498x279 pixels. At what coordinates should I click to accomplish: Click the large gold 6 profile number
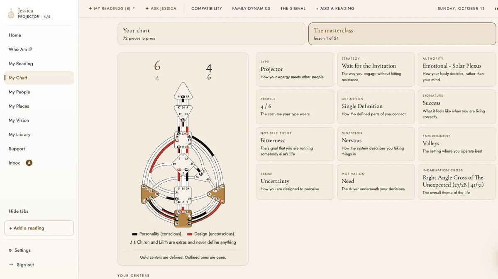pyautogui.click(x=157, y=66)
